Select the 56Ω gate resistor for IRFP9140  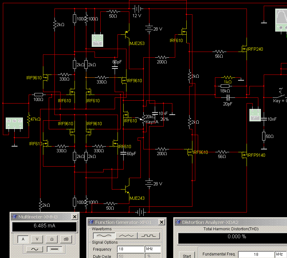[x=222, y=152]
